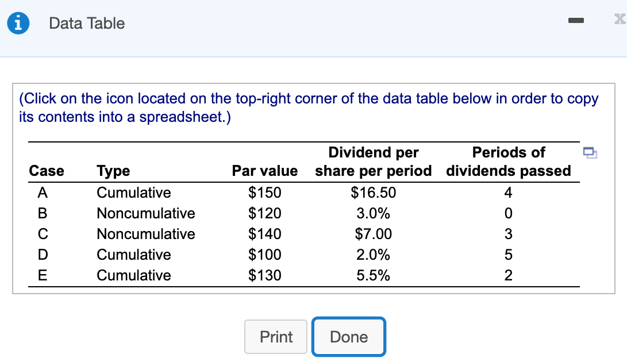The width and height of the screenshot is (627, 358).
Task: Click the Periods of dividends passed header
Action: (x=509, y=161)
